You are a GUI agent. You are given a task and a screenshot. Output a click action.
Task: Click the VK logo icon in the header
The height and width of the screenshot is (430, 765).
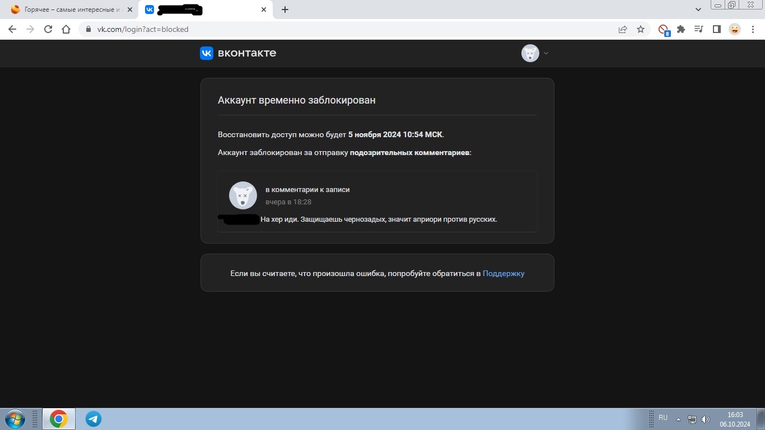207,53
